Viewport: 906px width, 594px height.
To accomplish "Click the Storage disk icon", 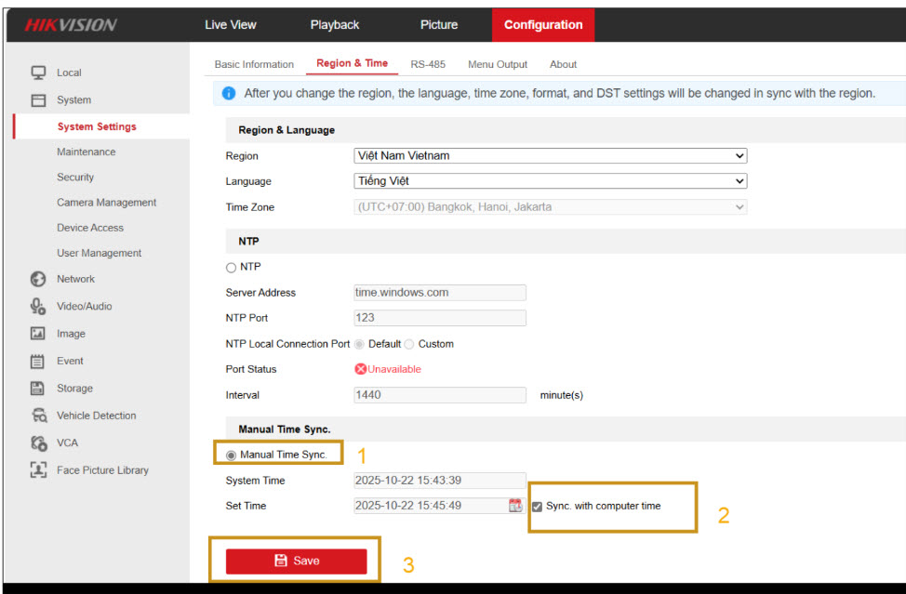I will [39, 389].
